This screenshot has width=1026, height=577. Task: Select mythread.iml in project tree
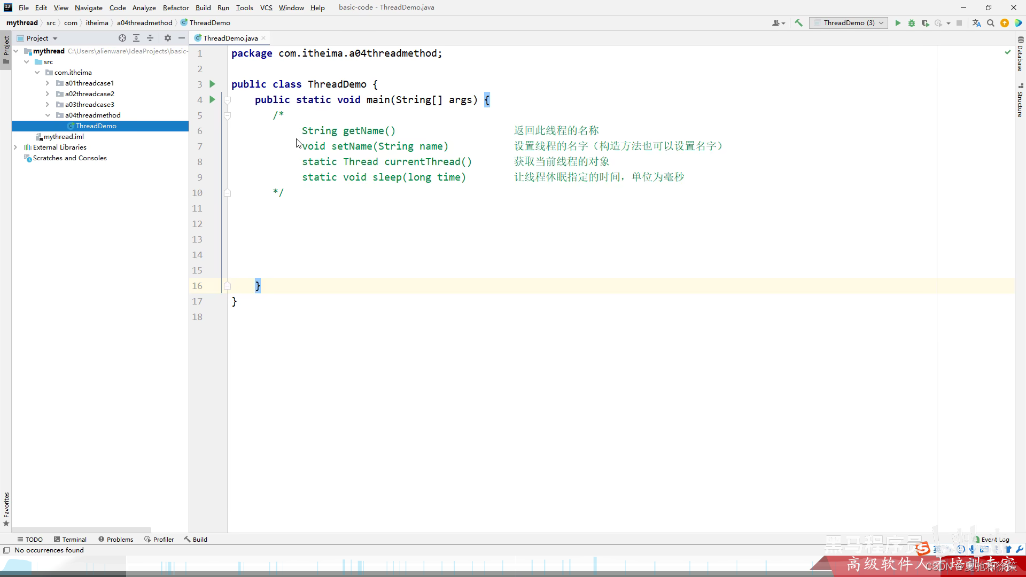pyautogui.click(x=63, y=137)
